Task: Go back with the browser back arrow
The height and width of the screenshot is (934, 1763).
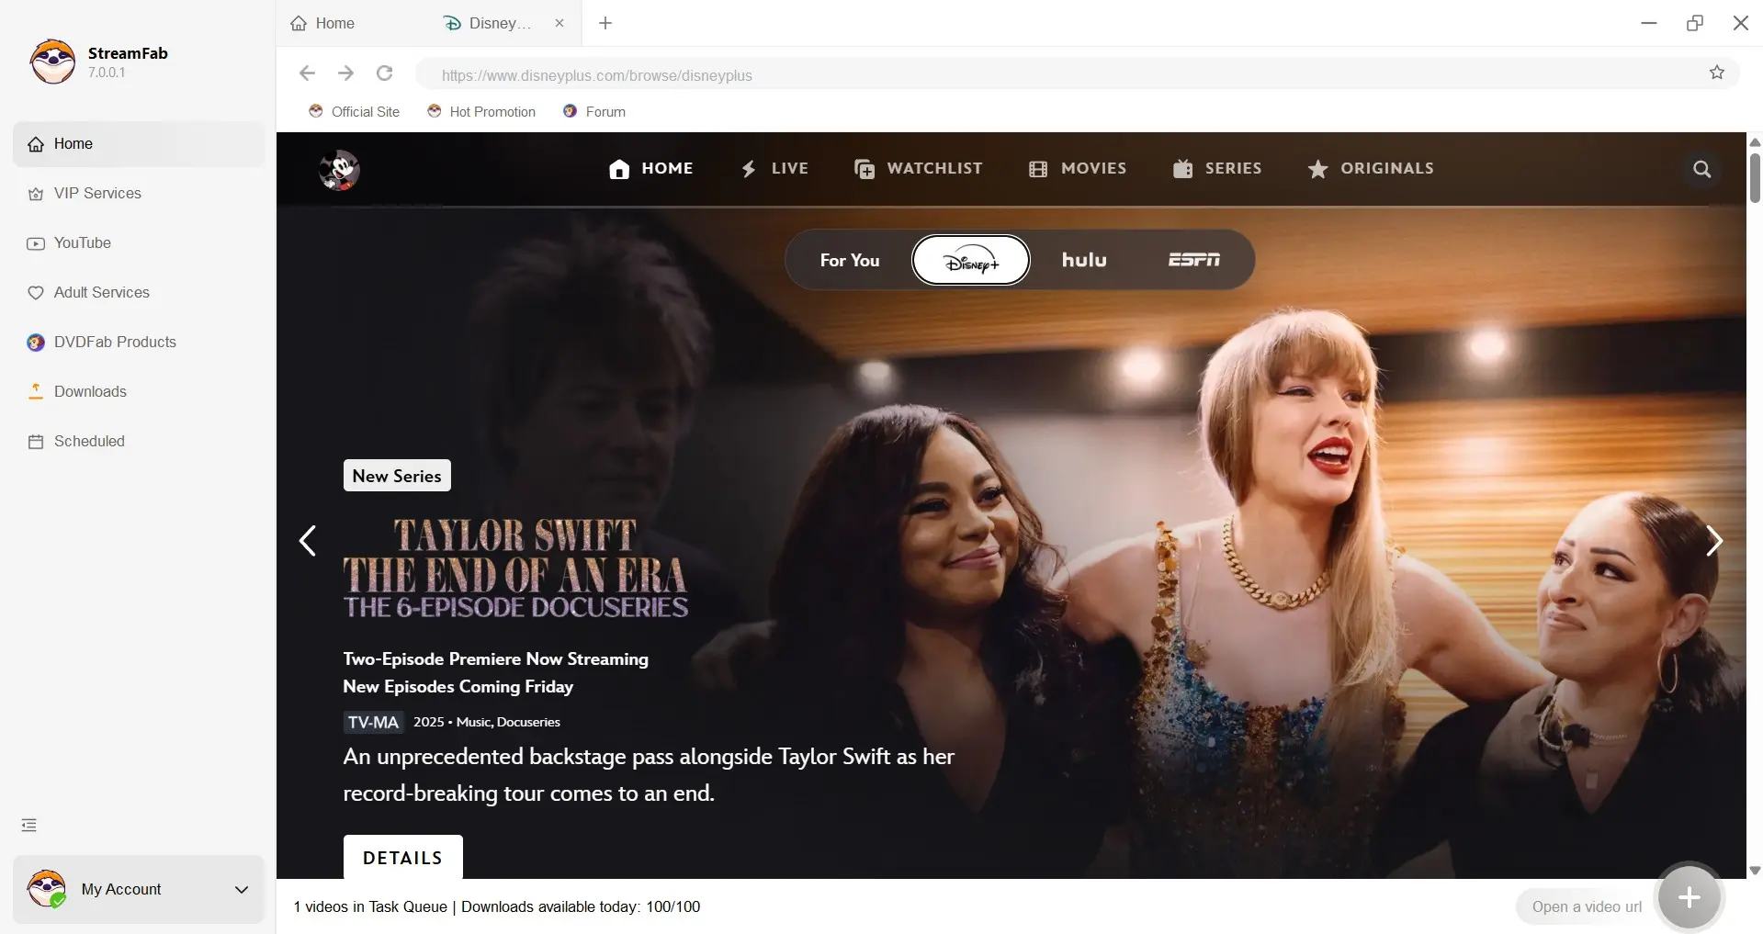Action: pos(307,73)
